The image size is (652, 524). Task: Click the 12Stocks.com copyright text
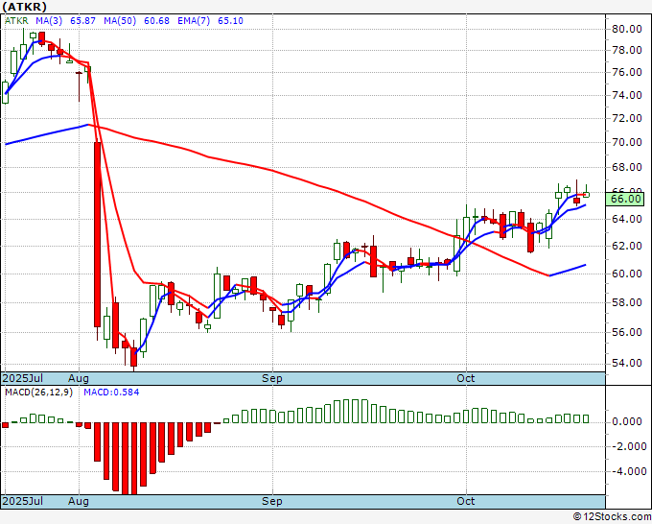pyautogui.click(x=612, y=517)
